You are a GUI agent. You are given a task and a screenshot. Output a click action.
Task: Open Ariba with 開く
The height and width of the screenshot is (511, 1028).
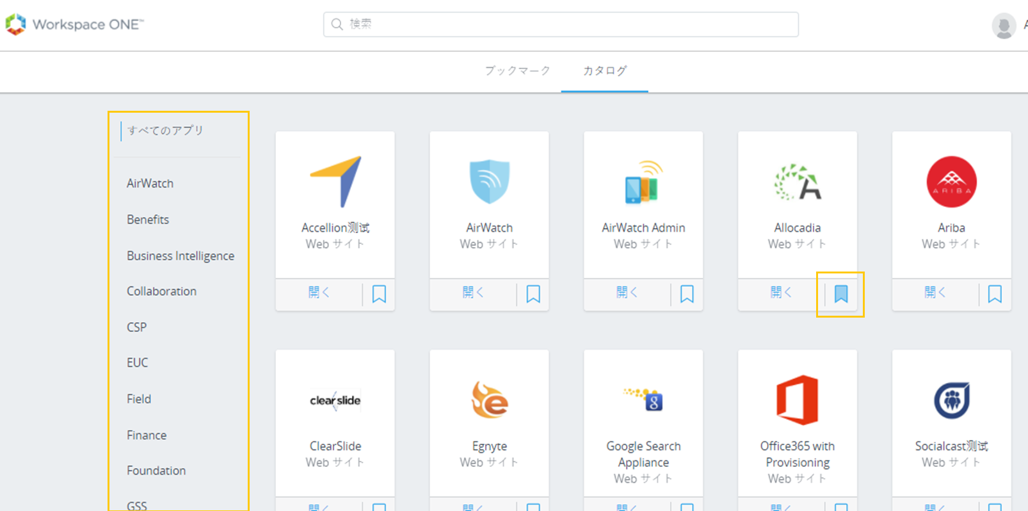click(935, 293)
